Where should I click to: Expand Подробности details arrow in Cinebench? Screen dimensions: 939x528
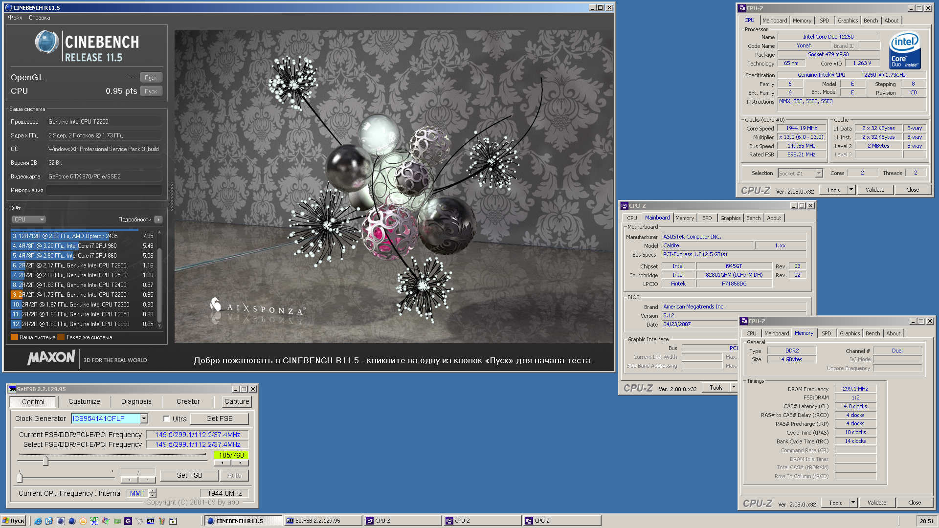(158, 220)
